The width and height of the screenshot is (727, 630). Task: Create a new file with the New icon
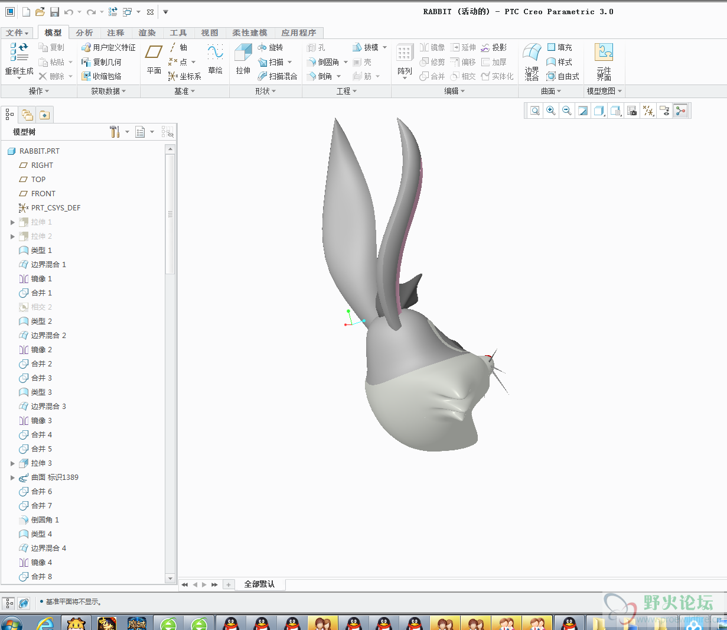coord(26,12)
